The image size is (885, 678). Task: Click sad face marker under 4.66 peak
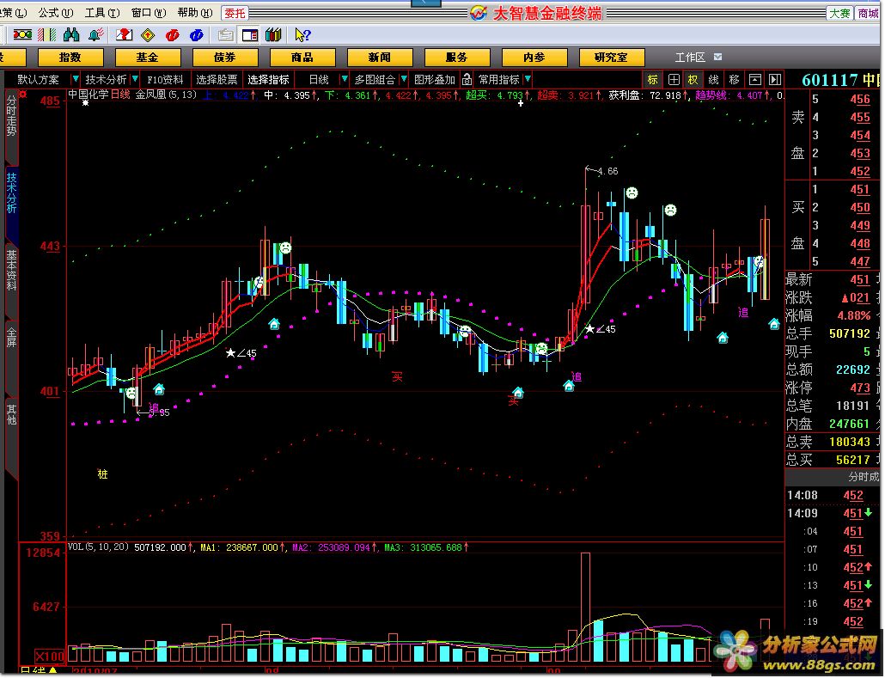coord(632,193)
